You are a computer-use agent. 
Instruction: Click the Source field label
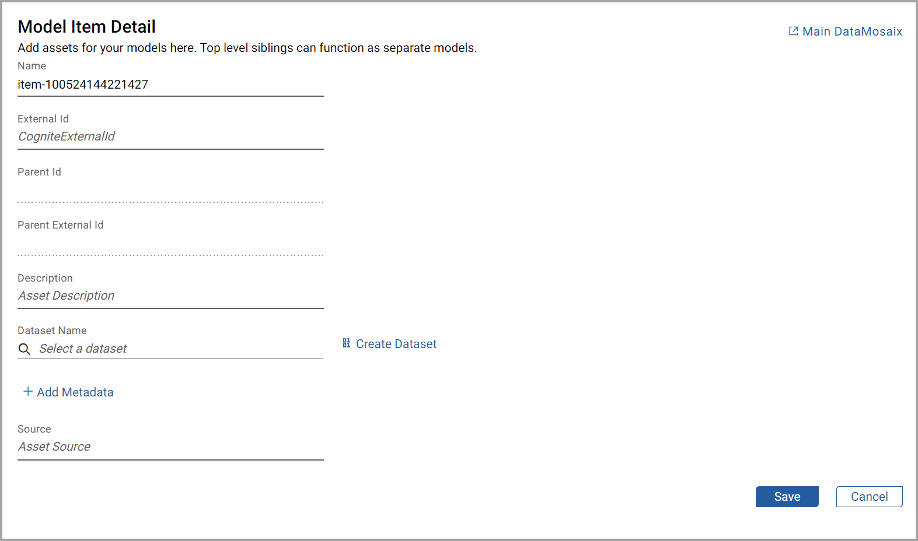pos(34,429)
